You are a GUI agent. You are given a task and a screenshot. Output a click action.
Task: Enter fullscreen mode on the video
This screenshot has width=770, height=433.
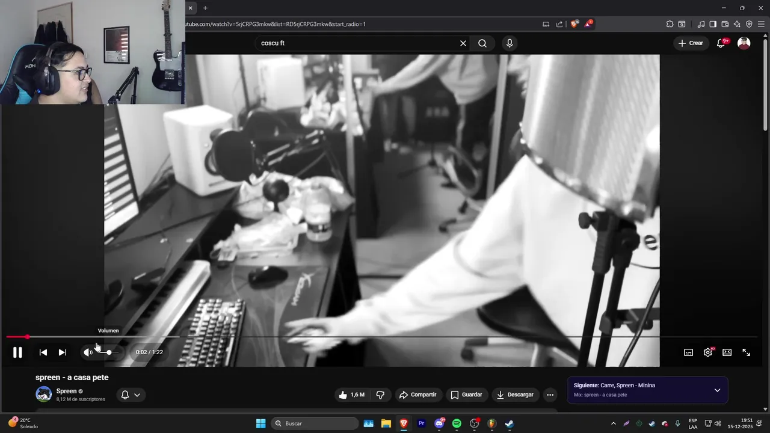click(746, 352)
